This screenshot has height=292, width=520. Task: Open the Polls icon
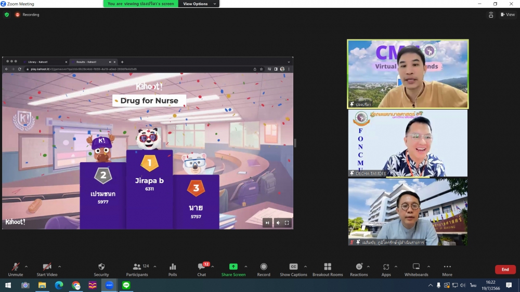click(173, 267)
